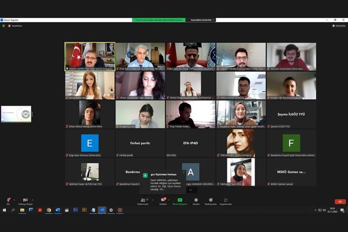Open the Katılımcılar participants panel
This screenshot has height=232, width=348.
143,200
